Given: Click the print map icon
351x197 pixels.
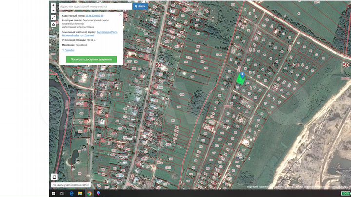Looking at the screenshot, I should click(53, 24).
